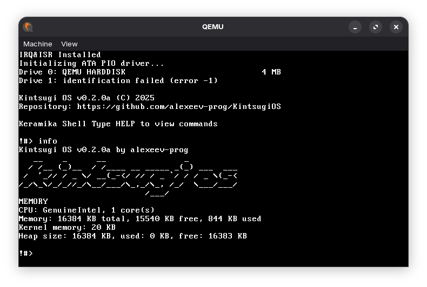Click 'Drive 0: QEMU HARDDISK' text
This screenshot has height=287, width=427.
click(x=72, y=72)
